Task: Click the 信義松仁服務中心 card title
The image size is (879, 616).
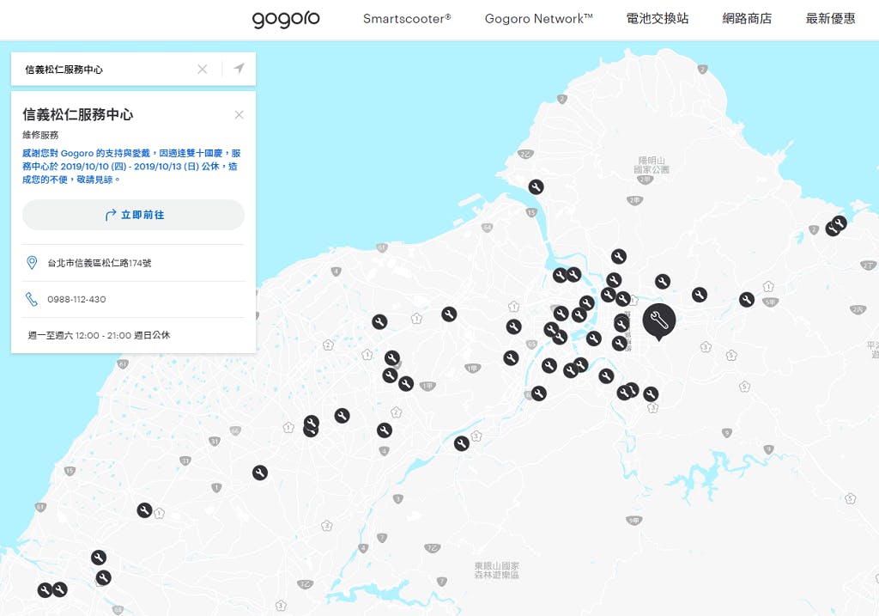Action: (x=78, y=114)
